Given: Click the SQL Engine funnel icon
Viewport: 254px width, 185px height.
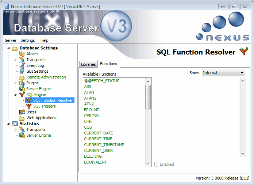Looking at the screenshot, I should (x=22, y=94).
